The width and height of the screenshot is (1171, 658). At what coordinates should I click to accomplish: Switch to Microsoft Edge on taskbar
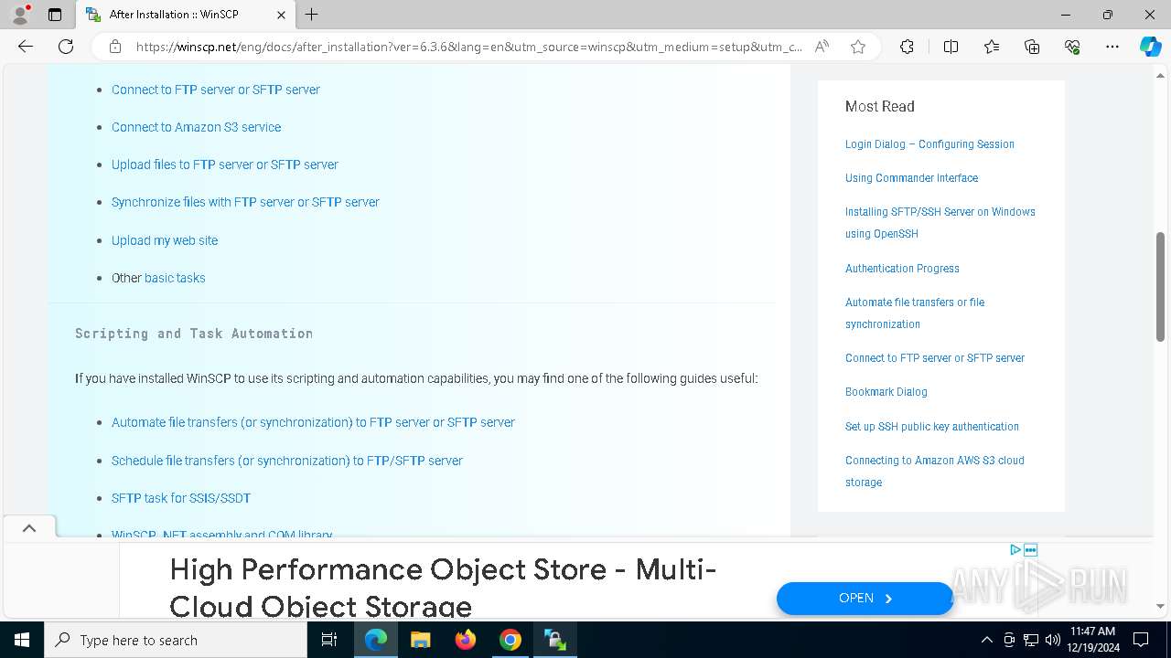tap(376, 640)
